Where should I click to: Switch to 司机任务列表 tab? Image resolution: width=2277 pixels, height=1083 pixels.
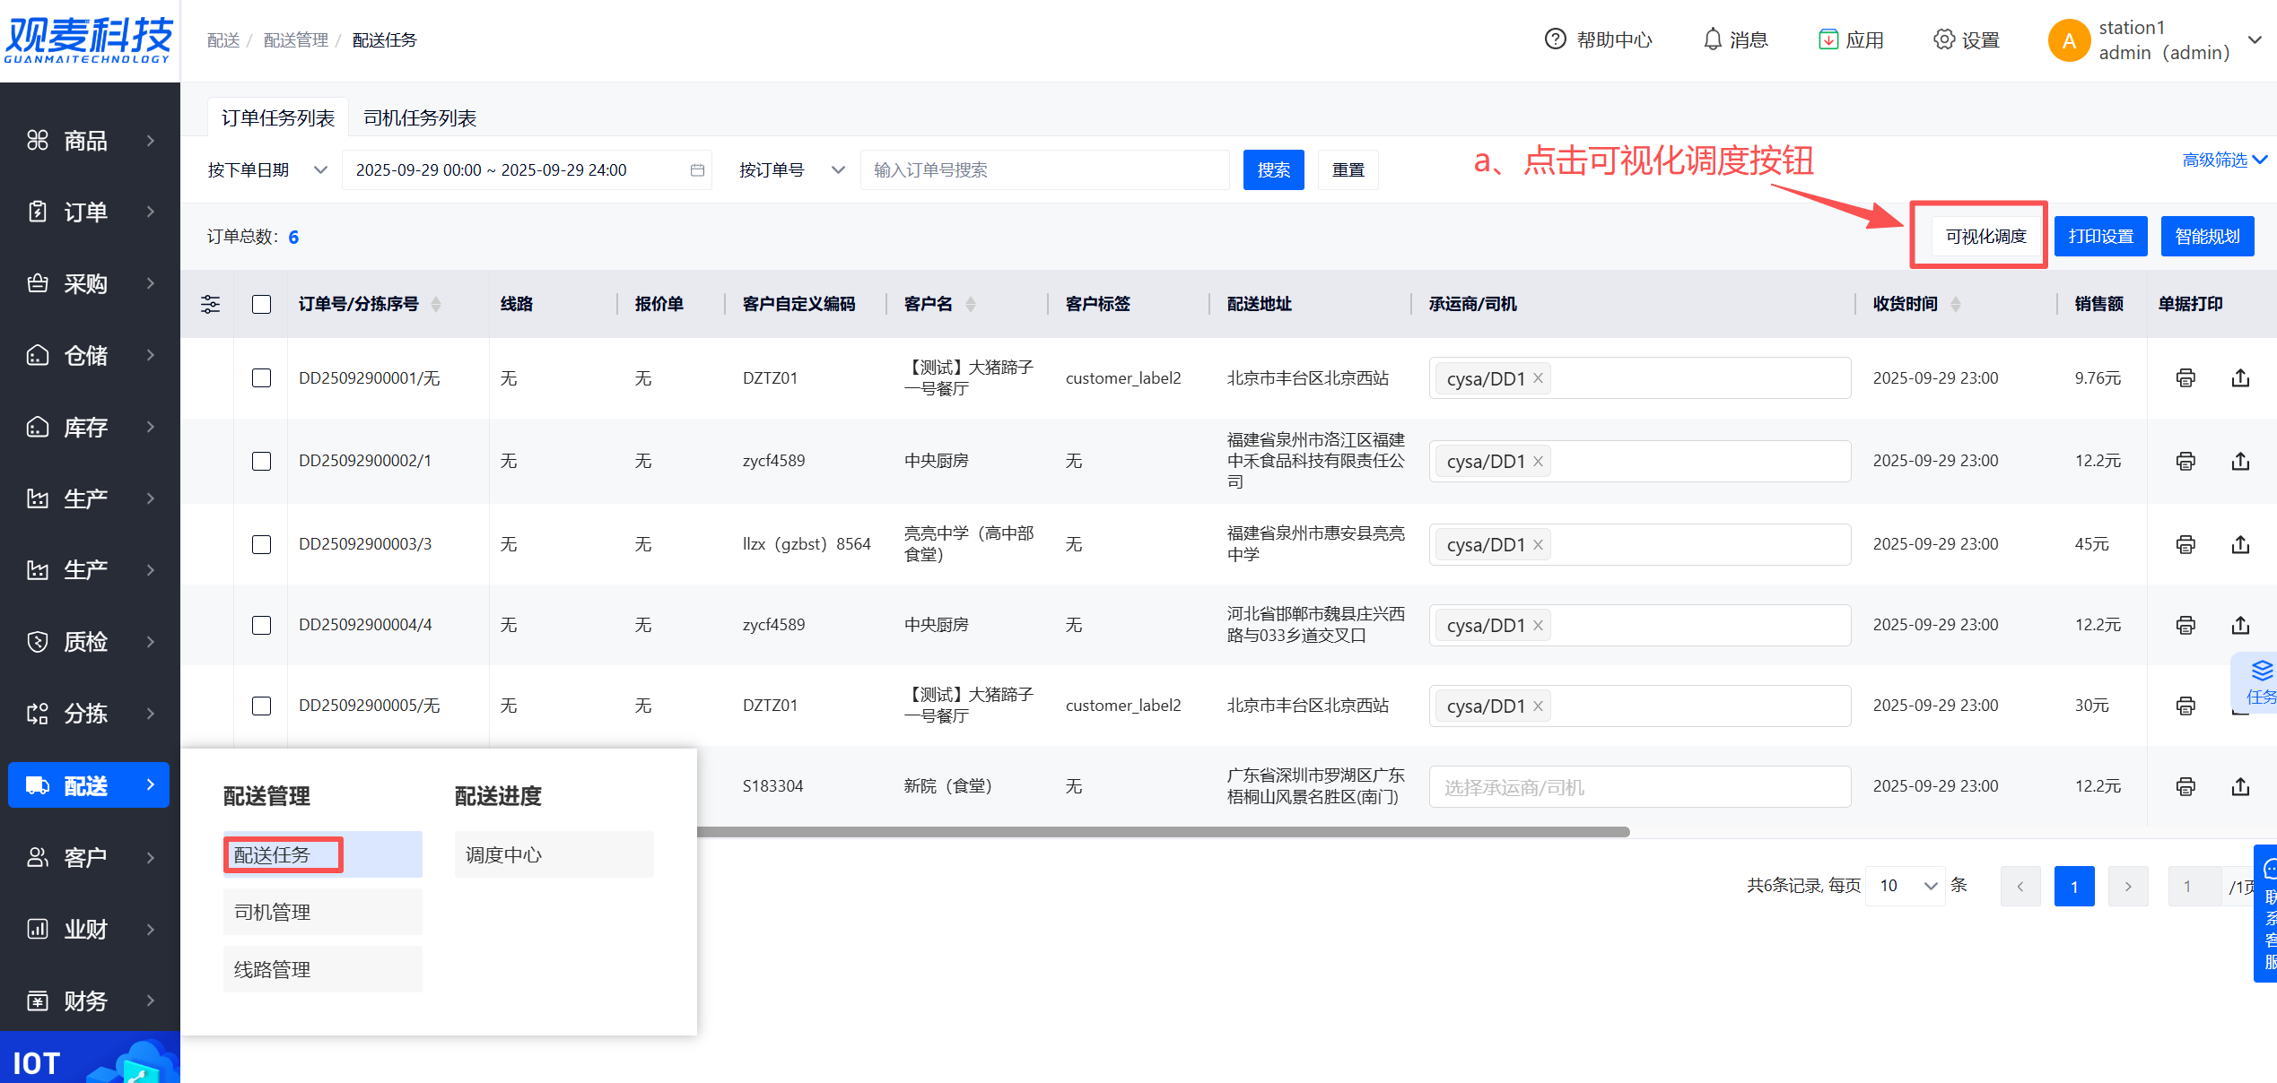tap(419, 118)
